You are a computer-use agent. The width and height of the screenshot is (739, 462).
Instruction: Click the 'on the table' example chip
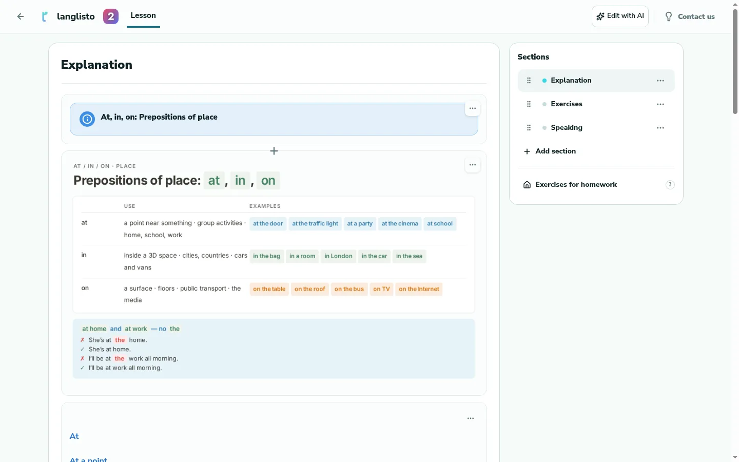[x=269, y=289]
